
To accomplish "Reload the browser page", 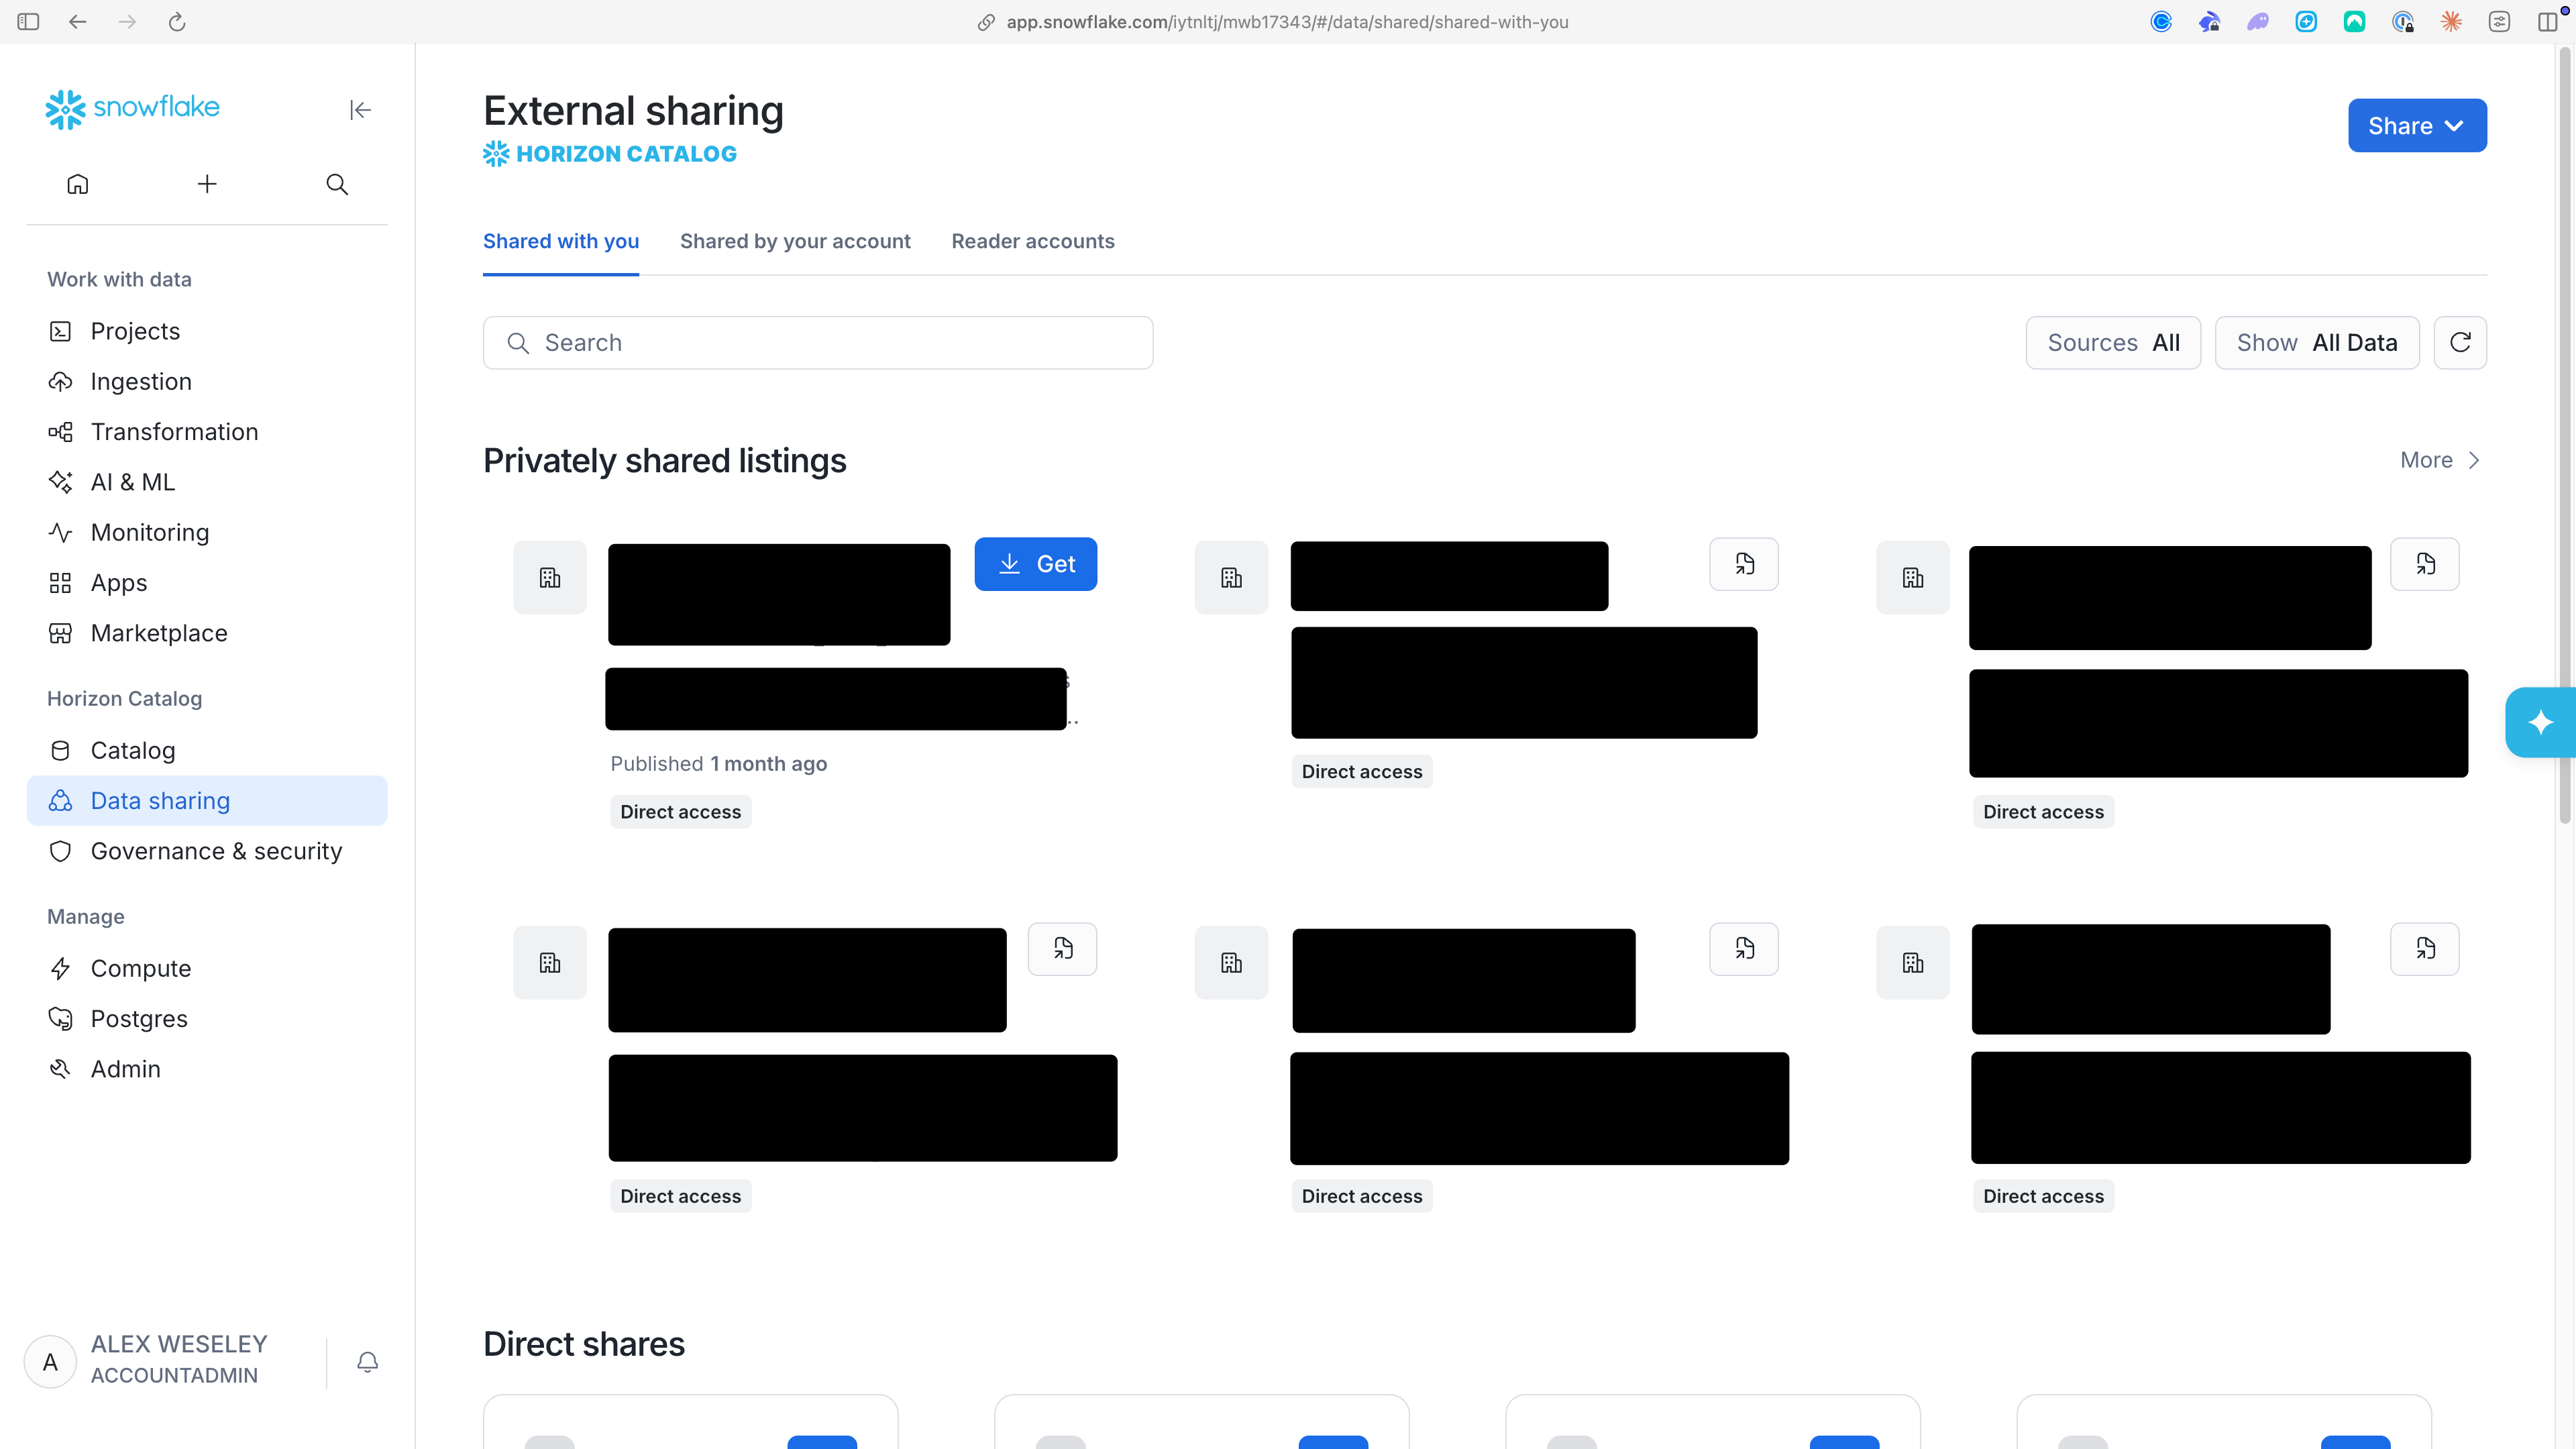I will click(177, 22).
